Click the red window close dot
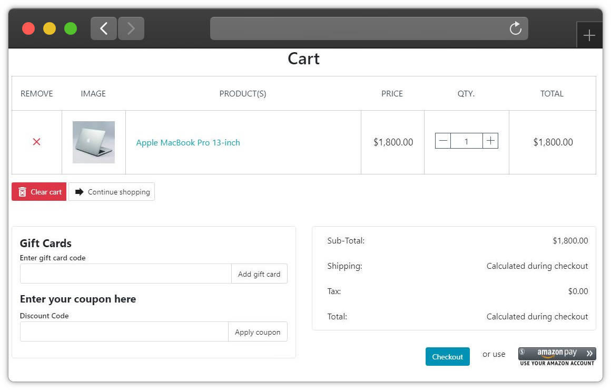The width and height of the screenshot is (611, 390). [28, 28]
